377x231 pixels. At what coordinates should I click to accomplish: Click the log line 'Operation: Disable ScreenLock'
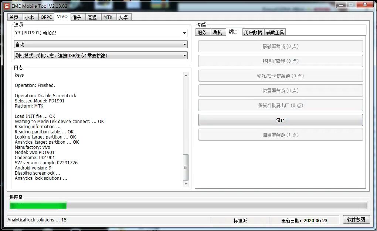point(45,96)
